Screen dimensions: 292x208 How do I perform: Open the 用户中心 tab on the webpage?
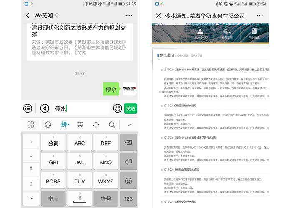click(x=201, y=33)
